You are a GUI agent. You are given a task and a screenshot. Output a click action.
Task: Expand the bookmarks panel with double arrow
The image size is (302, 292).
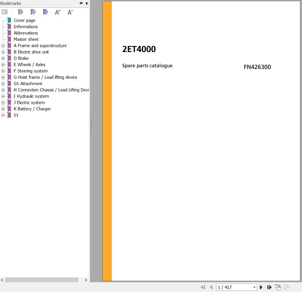pos(81,3)
